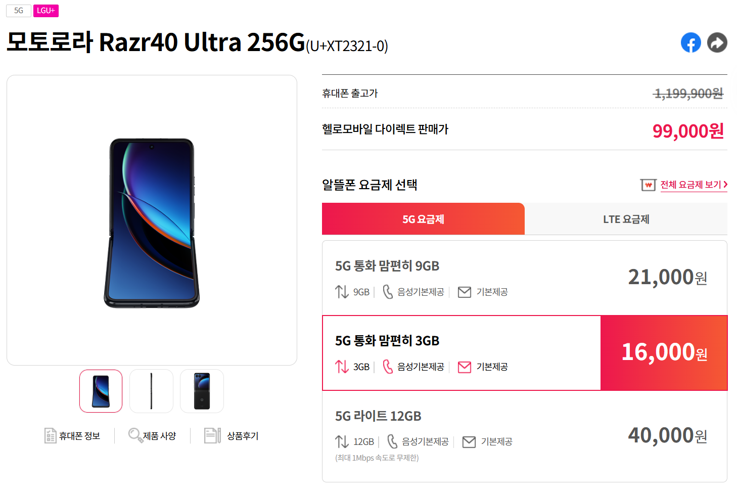Open 상품후기 review icon
This screenshot has width=737, height=493.
212,435
